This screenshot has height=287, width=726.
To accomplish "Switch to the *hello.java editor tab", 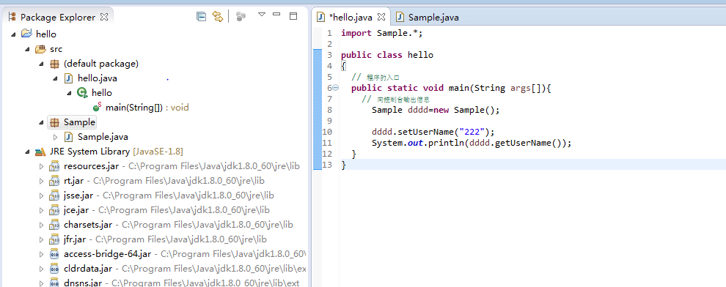I will (x=351, y=18).
